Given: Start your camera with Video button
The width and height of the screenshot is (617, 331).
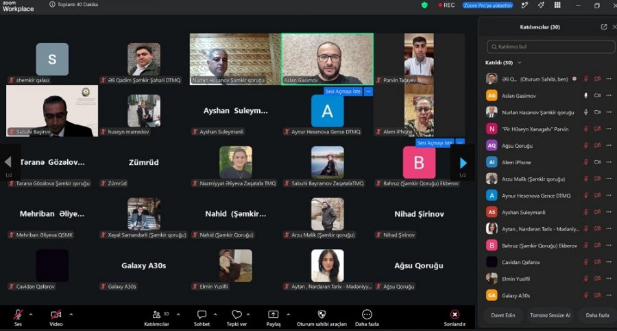Looking at the screenshot, I should 56,317.
